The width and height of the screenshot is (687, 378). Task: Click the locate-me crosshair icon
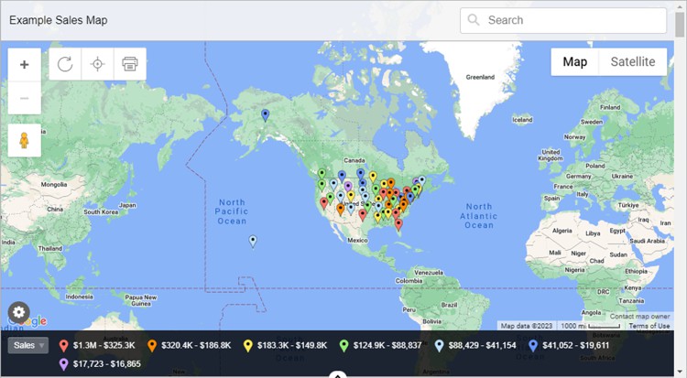[x=97, y=64]
